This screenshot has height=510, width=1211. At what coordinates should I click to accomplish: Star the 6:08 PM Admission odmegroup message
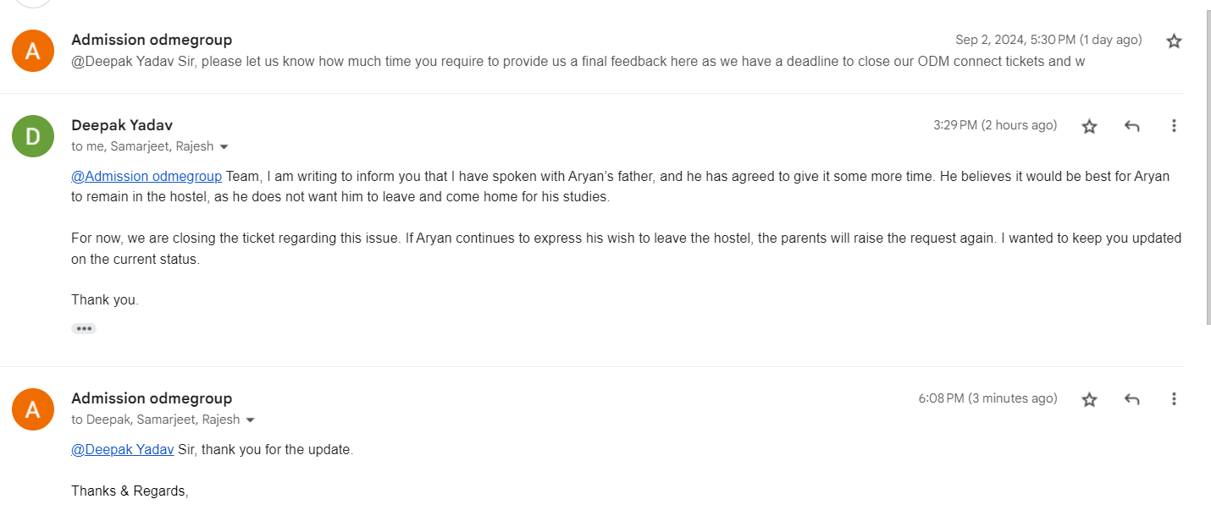(x=1089, y=399)
